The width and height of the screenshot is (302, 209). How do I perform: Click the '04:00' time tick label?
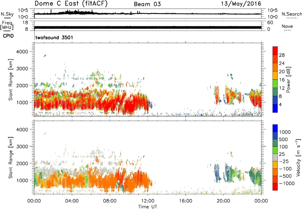(x=72, y=201)
